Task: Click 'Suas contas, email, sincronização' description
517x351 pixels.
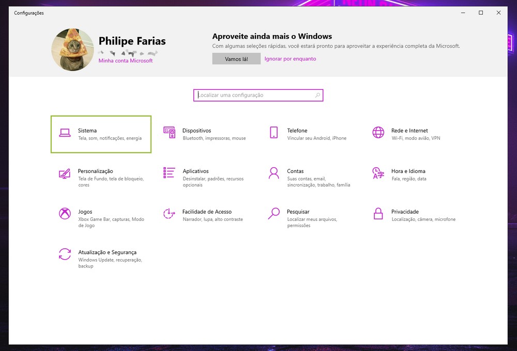Action: [x=318, y=182]
